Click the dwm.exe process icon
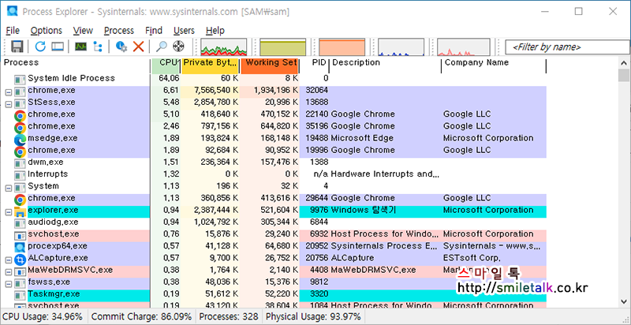The width and height of the screenshot is (631, 325). [21, 164]
